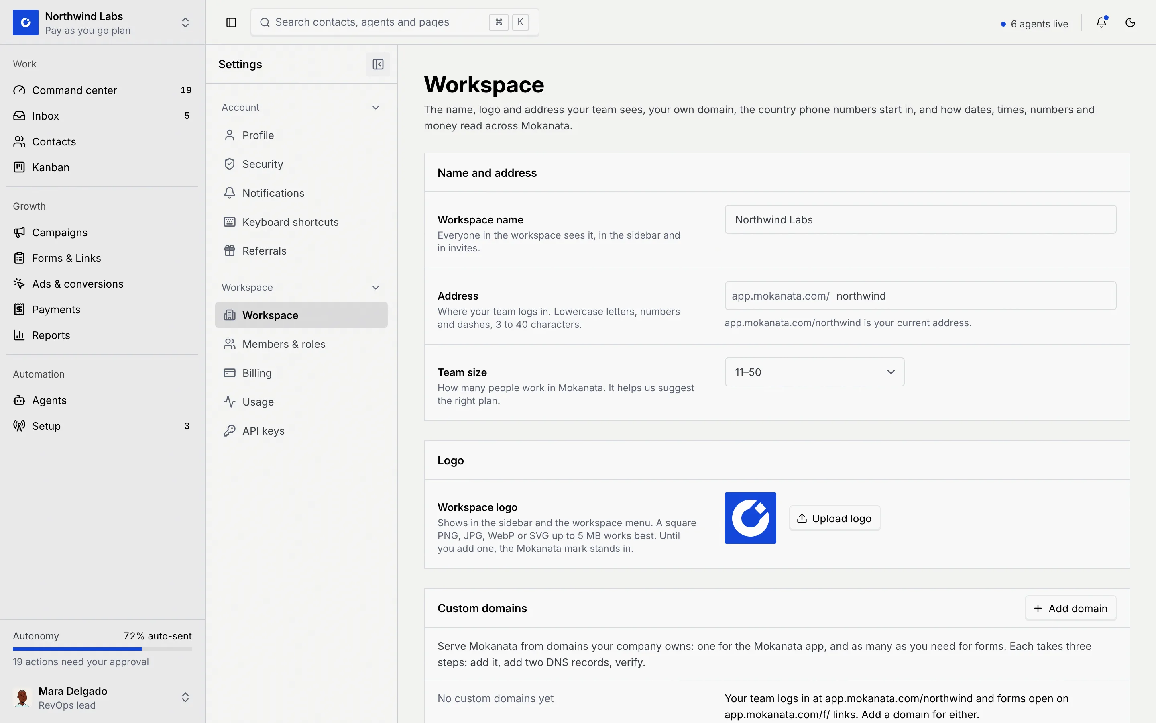
Task: Open Notifications settings
Action: (x=301, y=193)
